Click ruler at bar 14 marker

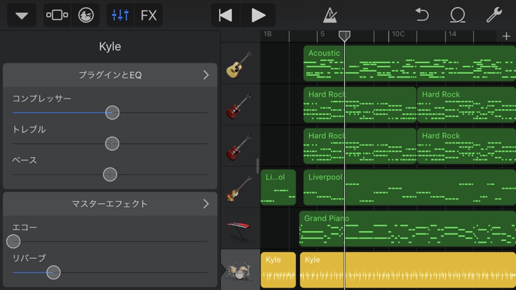pos(452,34)
